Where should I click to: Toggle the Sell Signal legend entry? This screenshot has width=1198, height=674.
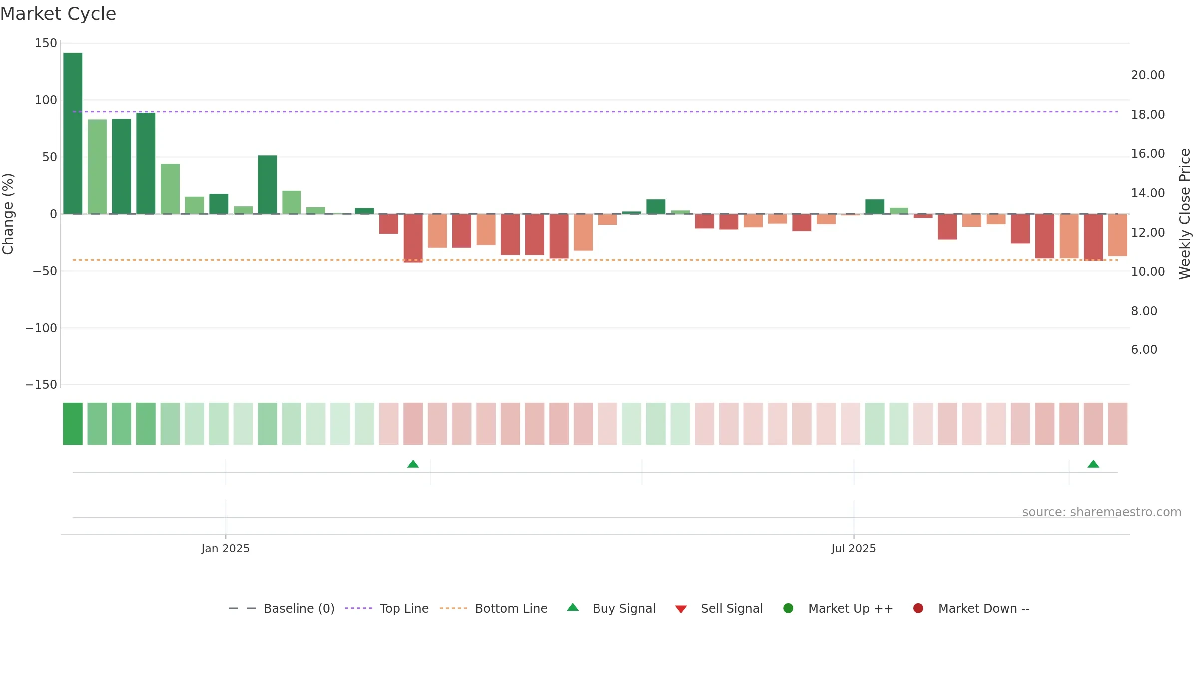click(x=719, y=608)
